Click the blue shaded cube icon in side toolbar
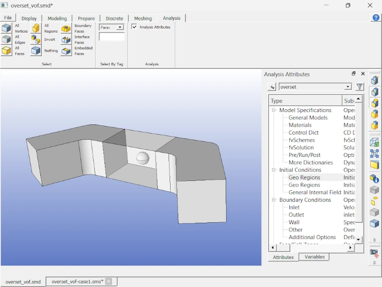 pyautogui.click(x=374, y=223)
